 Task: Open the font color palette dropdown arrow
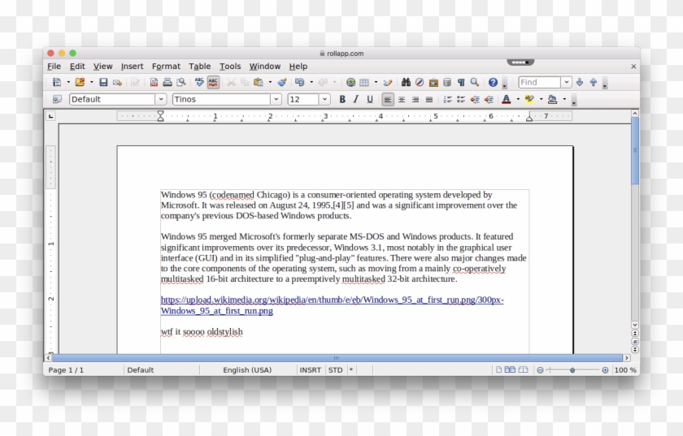tap(517, 99)
